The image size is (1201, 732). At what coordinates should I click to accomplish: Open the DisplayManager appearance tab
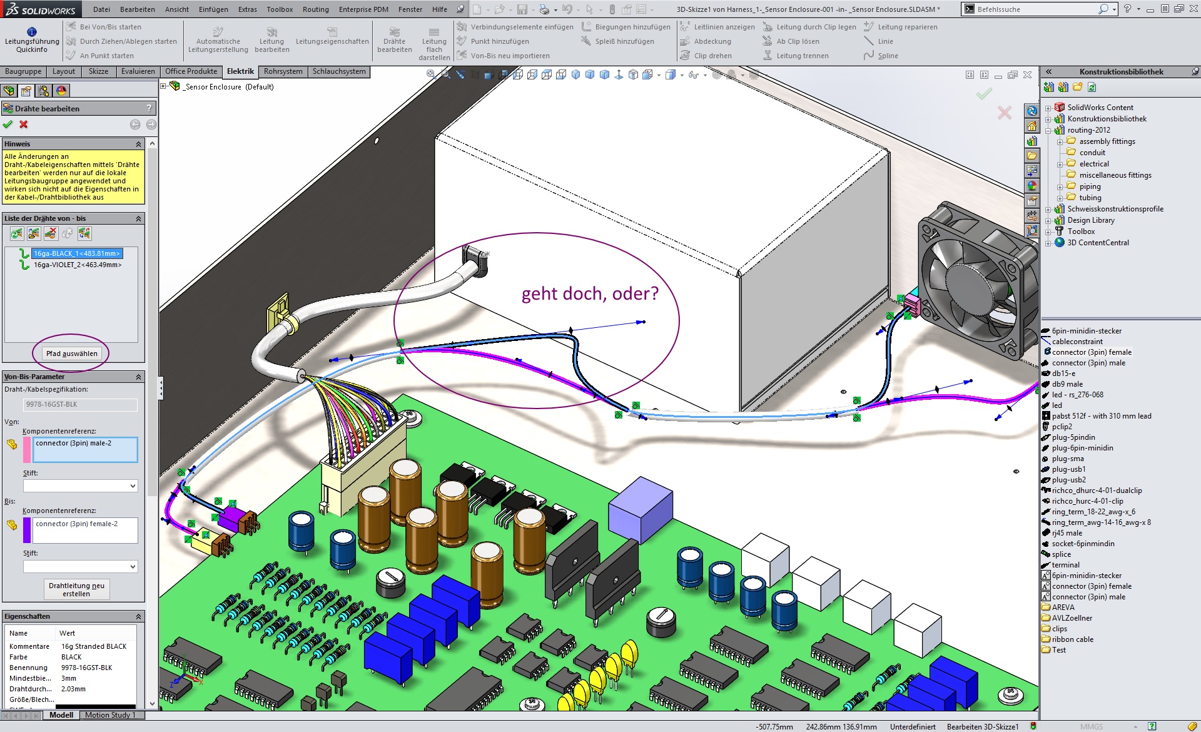point(61,91)
